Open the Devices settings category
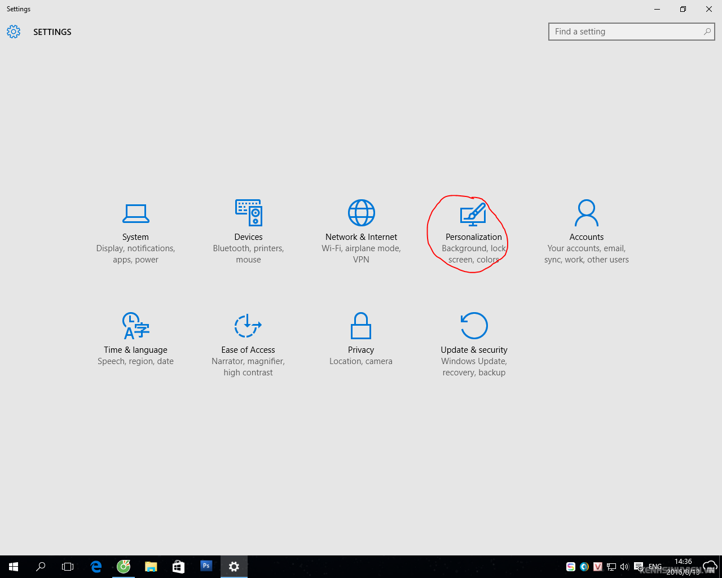The width and height of the screenshot is (722, 578). [248, 231]
